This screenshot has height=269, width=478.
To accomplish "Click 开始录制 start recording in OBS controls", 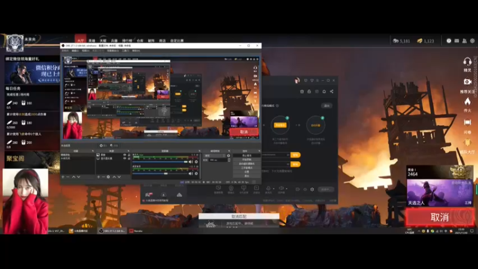I will 247,160.
